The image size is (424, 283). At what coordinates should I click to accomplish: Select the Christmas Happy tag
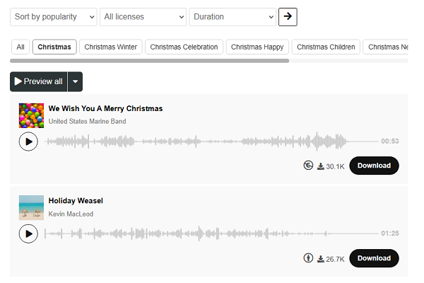coord(257,47)
